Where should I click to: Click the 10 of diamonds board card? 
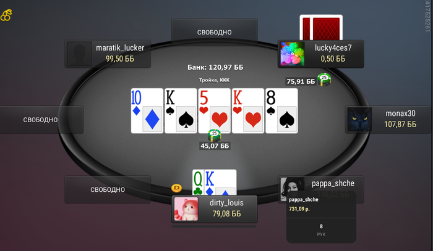pos(147,110)
